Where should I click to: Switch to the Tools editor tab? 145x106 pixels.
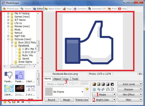75,79
